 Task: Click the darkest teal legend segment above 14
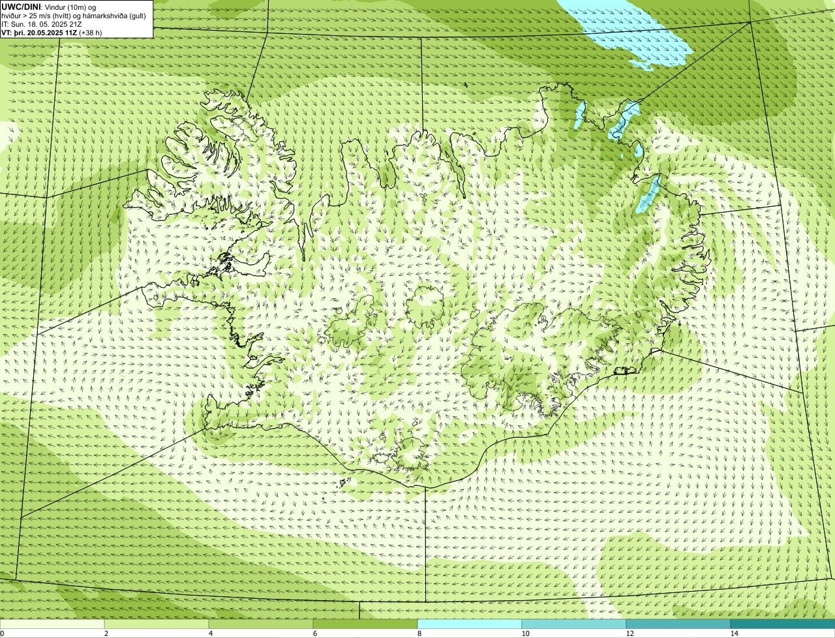pyautogui.click(x=783, y=624)
